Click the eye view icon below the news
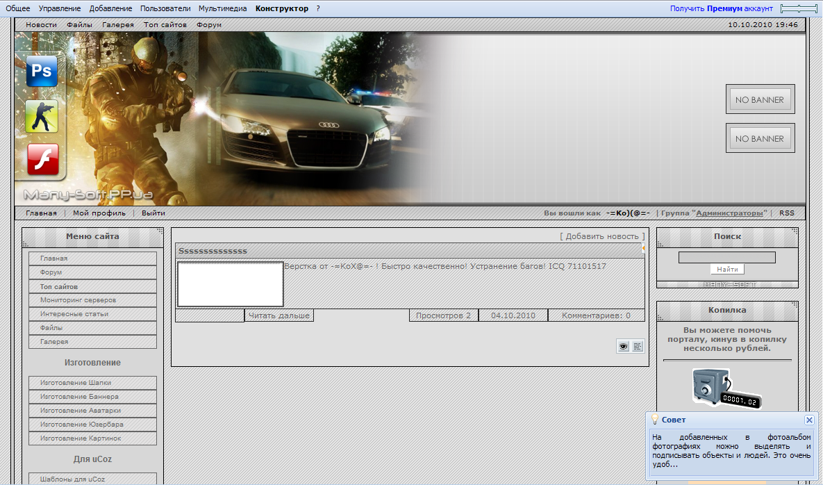 623,346
